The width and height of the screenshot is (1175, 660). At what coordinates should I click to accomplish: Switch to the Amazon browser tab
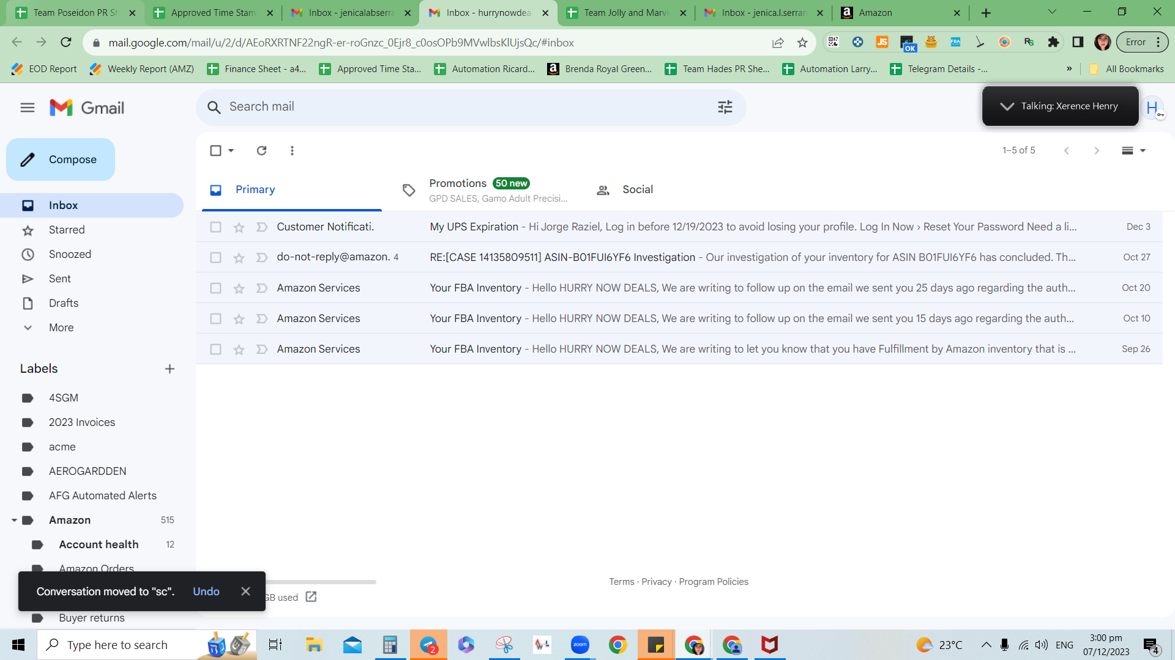click(x=901, y=13)
